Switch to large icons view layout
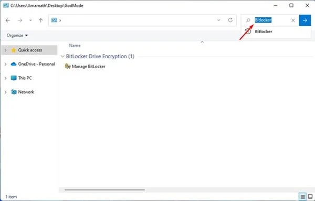315x201 pixels. click(310, 196)
